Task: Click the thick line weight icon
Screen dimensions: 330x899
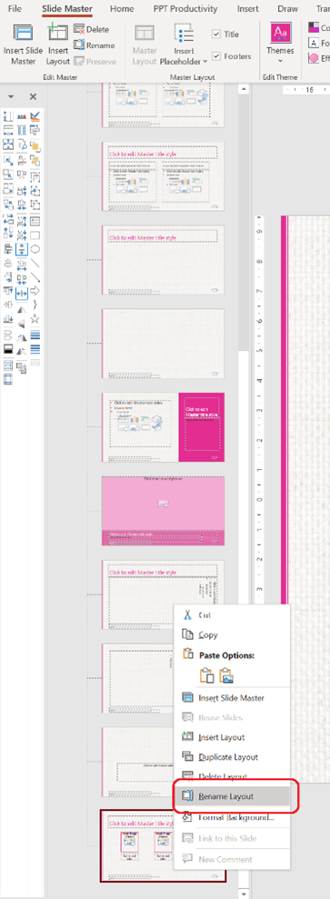Action: (x=35, y=335)
